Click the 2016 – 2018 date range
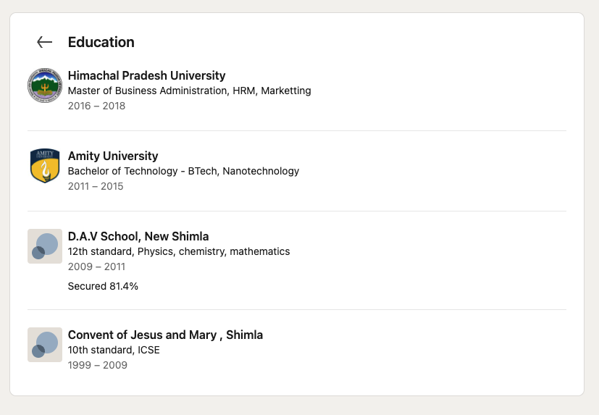599x415 pixels. click(x=96, y=106)
